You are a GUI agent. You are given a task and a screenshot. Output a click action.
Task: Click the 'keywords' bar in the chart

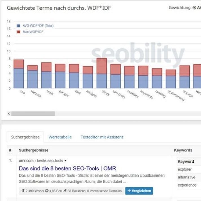(143, 79)
